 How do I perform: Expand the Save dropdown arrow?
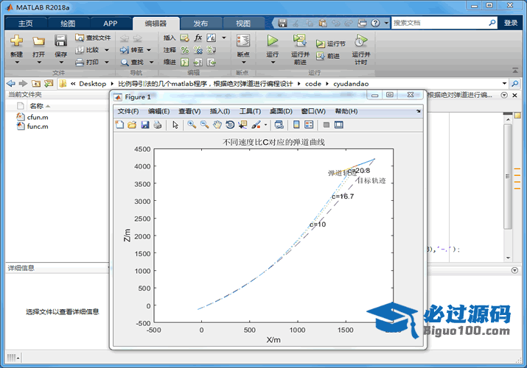(x=61, y=63)
